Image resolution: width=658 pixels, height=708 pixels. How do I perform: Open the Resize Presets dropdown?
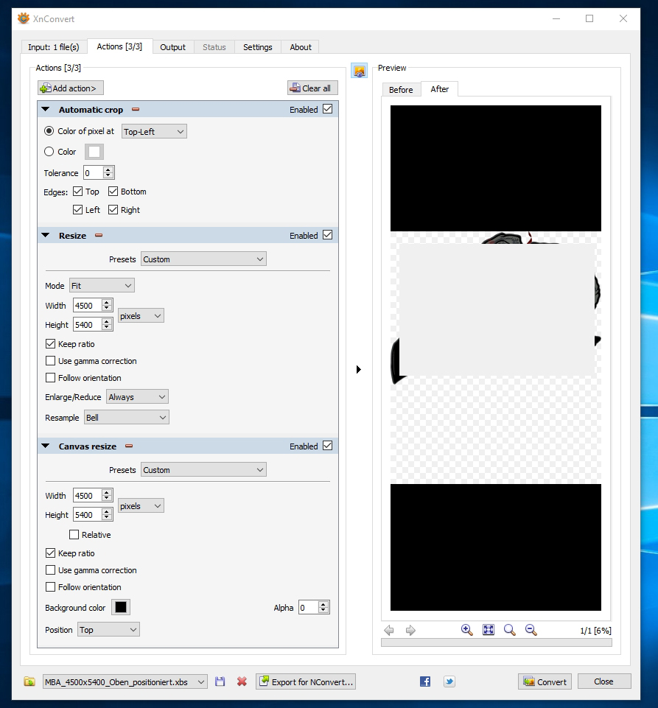(203, 259)
